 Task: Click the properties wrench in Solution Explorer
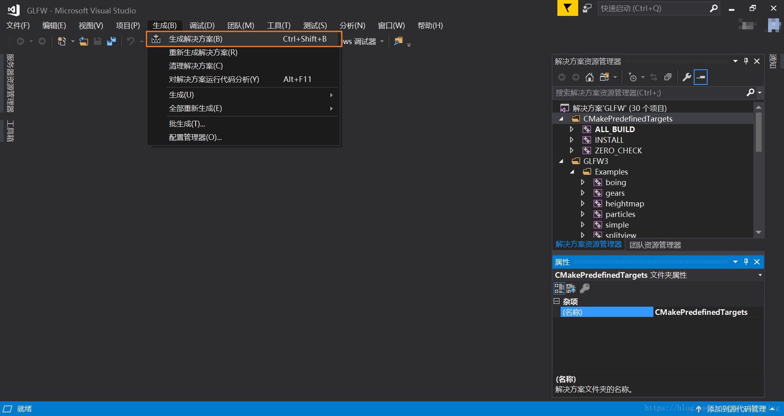point(687,77)
